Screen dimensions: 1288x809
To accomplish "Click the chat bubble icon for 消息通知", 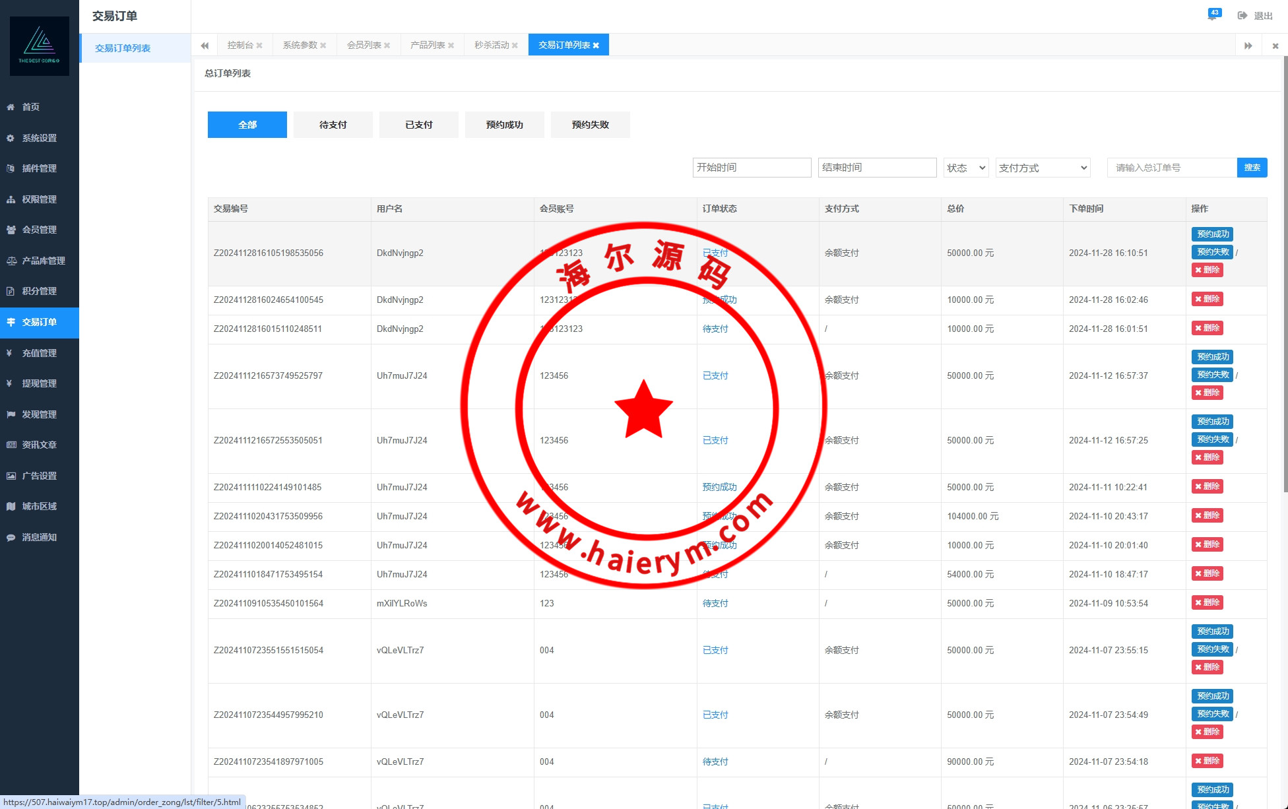I will (11, 537).
